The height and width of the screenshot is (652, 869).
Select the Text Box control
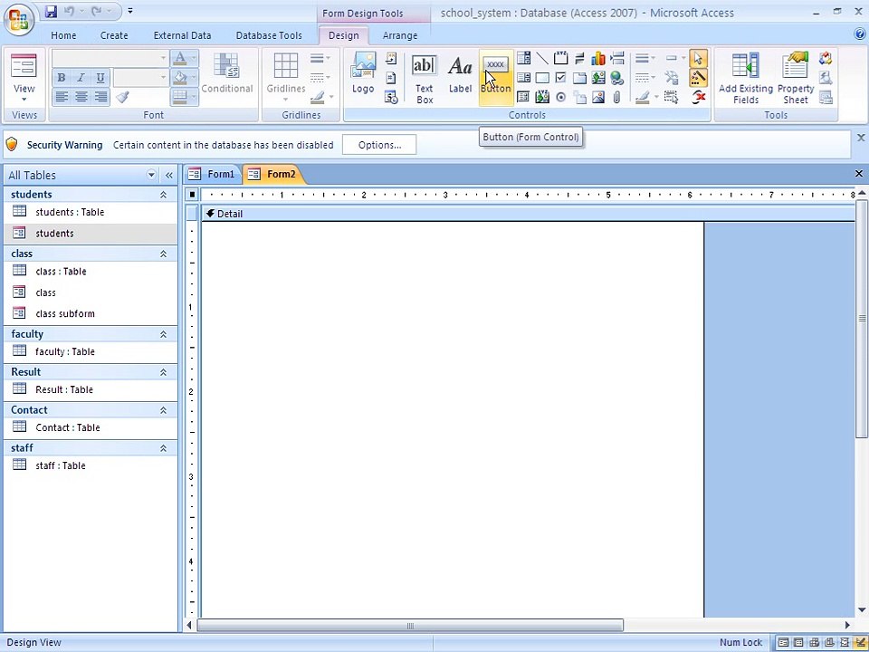point(425,80)
